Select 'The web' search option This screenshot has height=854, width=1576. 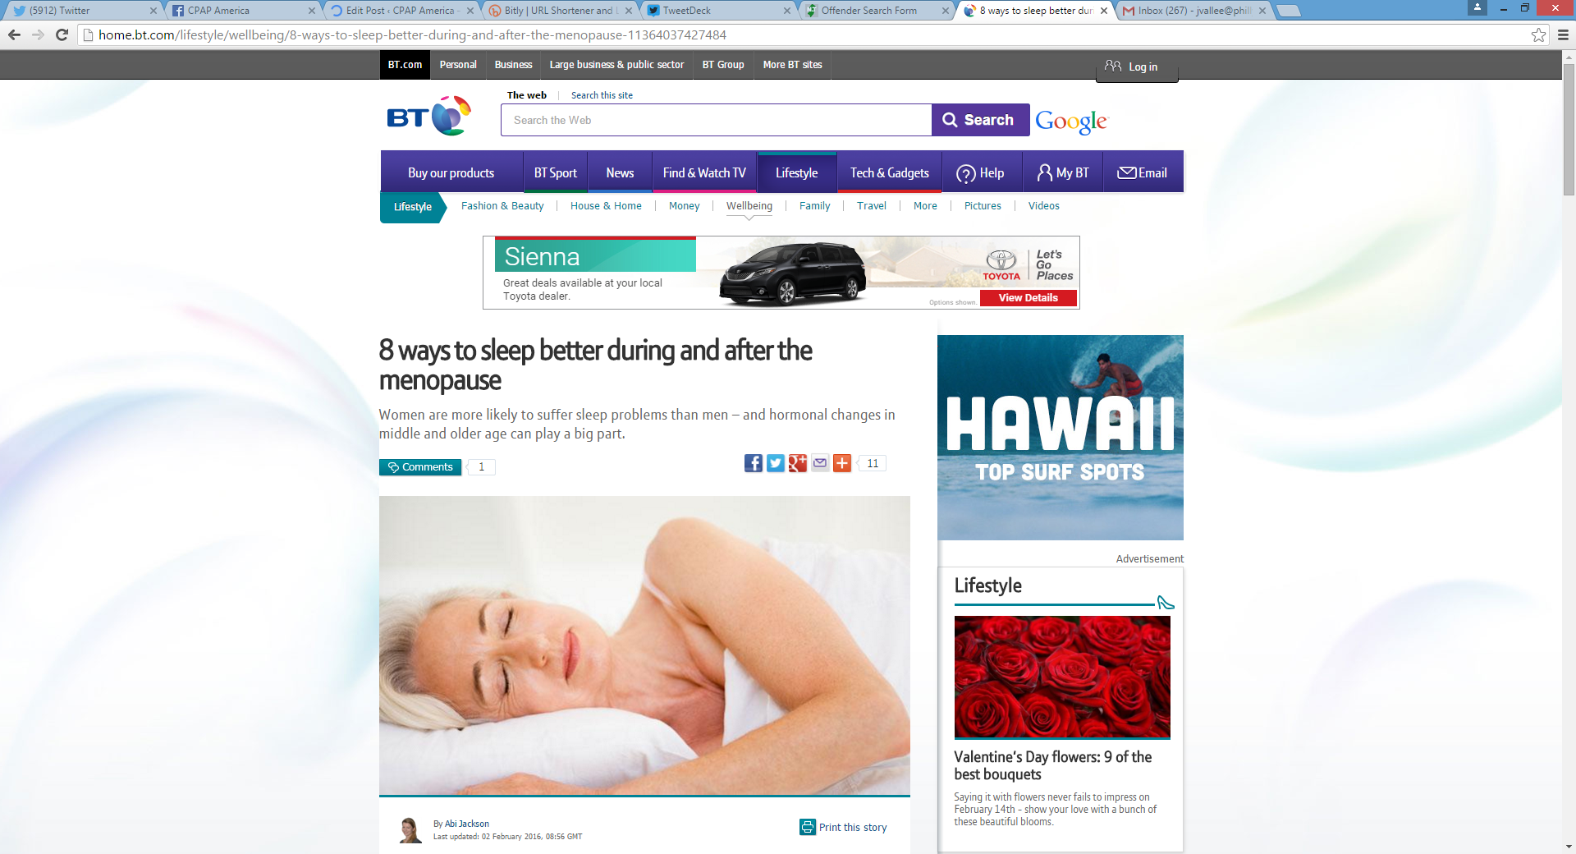[x=527, y=95]
